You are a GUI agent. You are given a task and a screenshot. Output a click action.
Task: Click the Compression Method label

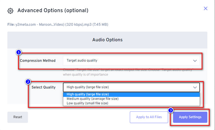pos(38,61)
